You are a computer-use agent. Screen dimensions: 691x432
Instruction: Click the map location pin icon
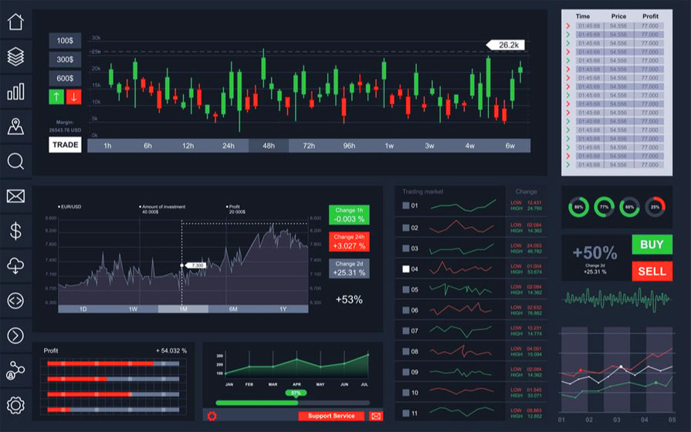(x=15, y=127)
